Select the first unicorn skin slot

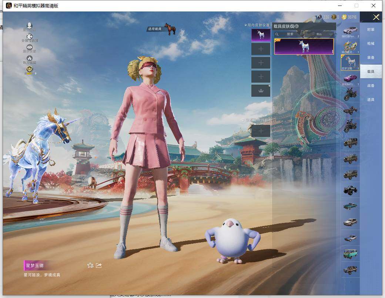coord(261,35)
